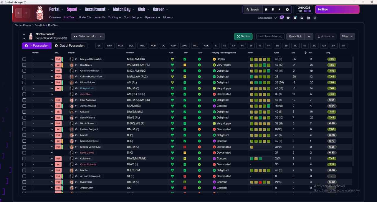Image resolution: width=377 pixels, height=202 pixels.
Task: Check the box beside Elliot Anderson
Action: pyautogui.click(x=24, y=100)
